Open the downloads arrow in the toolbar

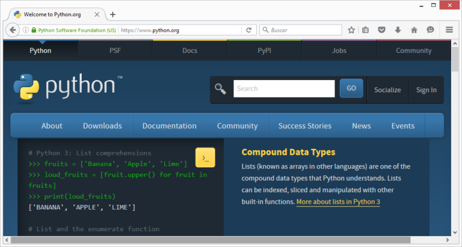pyautogui.click(x=398, y=30)
